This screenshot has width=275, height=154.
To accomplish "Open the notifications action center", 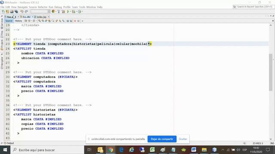I will coord(268,150).
